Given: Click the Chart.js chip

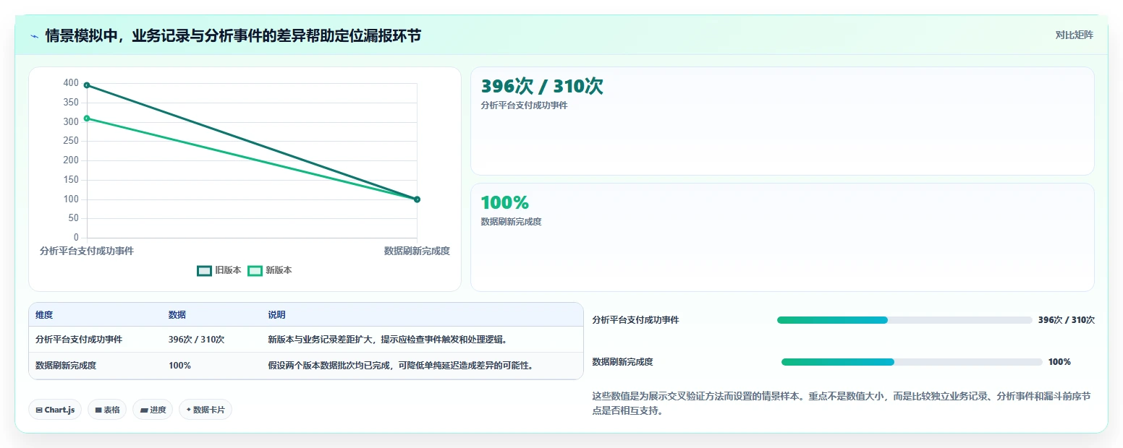Looking at the screenshot, I should (x=55, y=410).
